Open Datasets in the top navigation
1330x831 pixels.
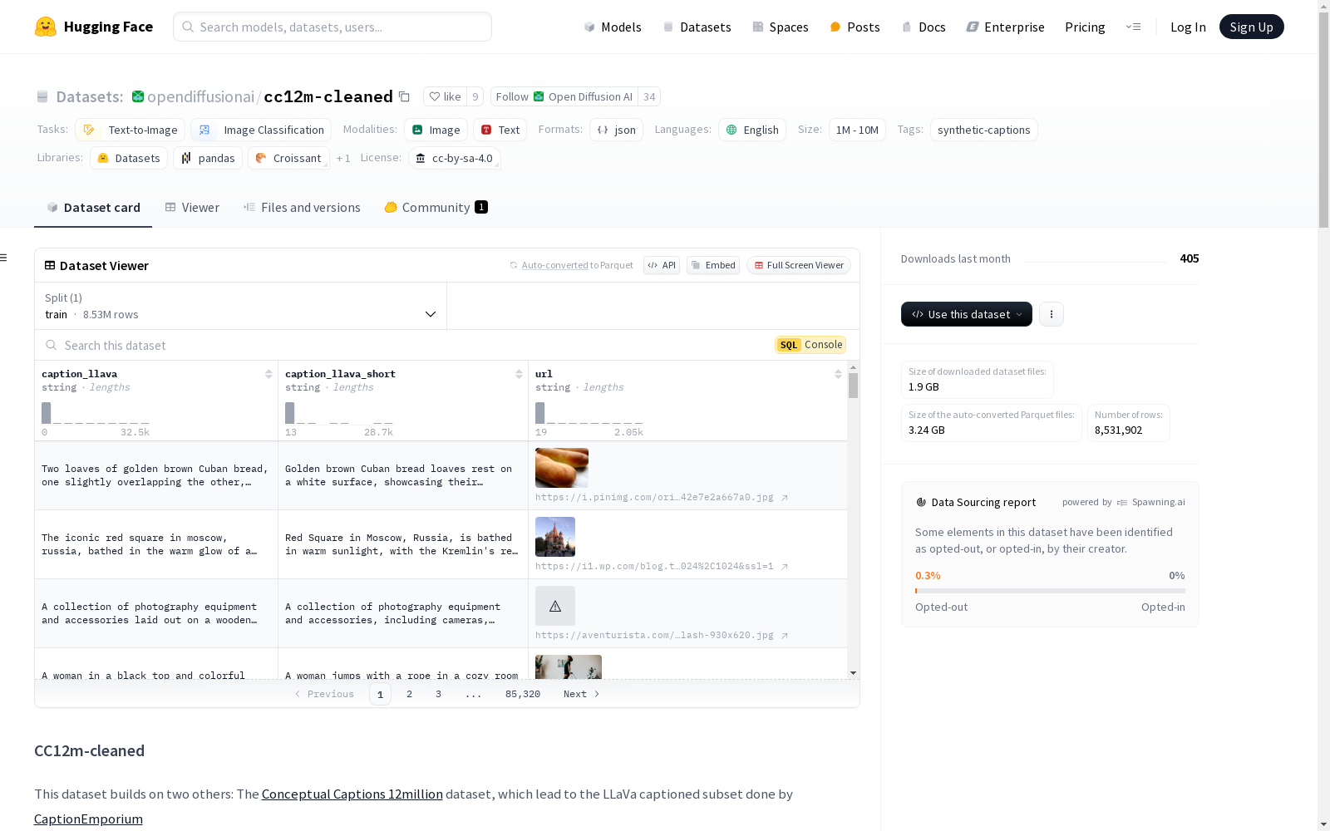click(x=697, y=27)
